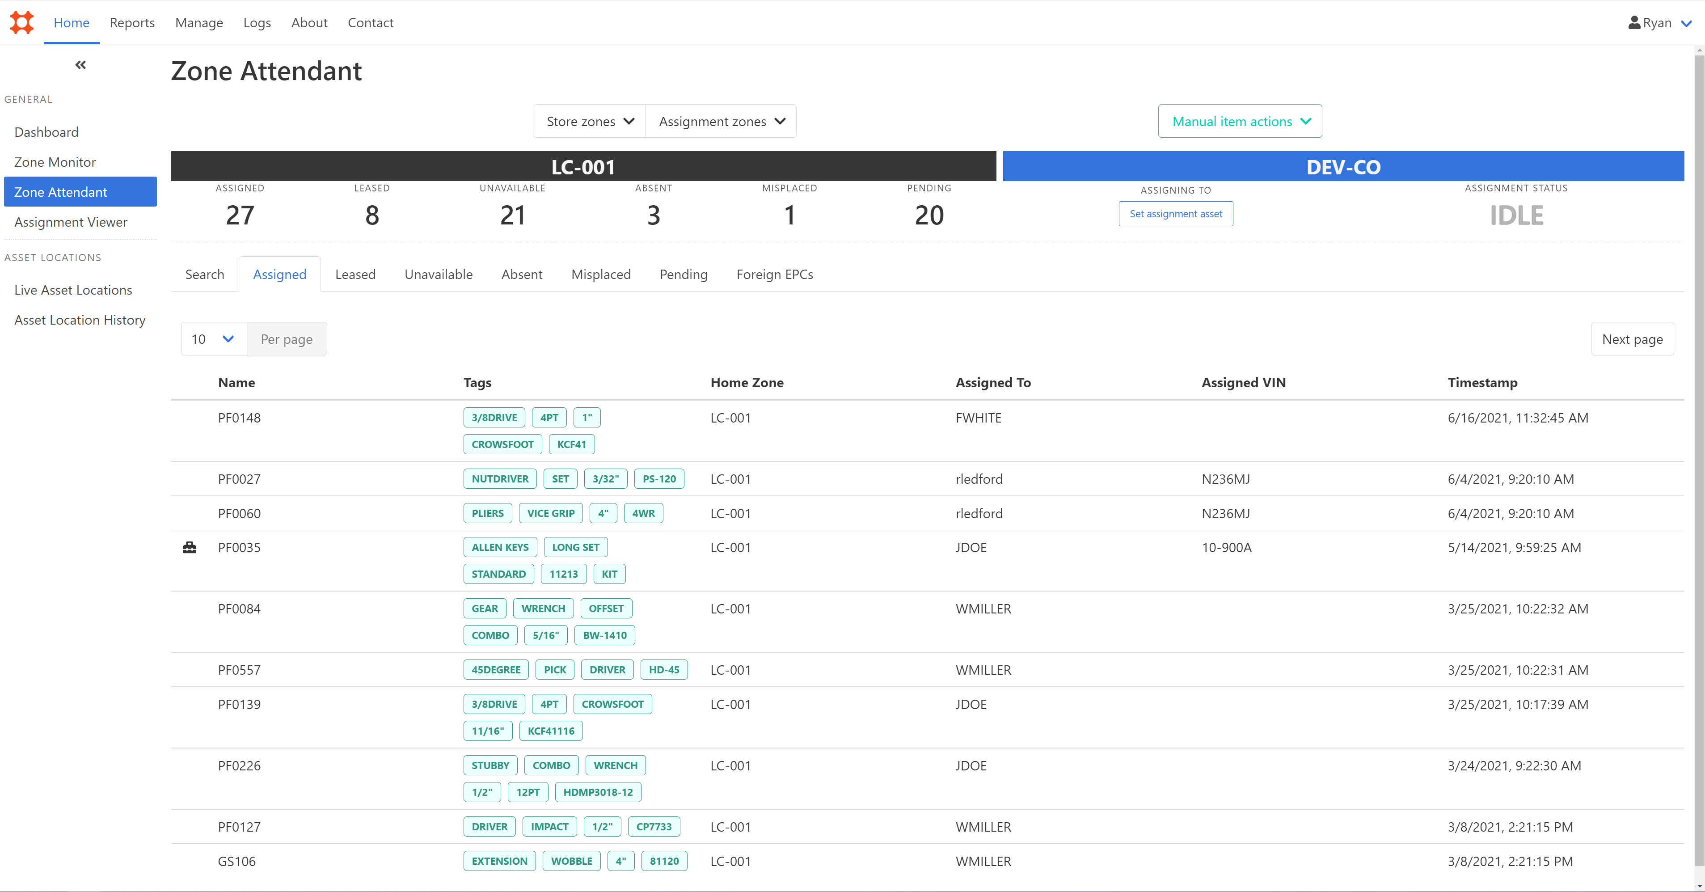Viewport: 1705px width, 892px height.
Task: Click Set assignment asset button
Action: (1176, 214)
